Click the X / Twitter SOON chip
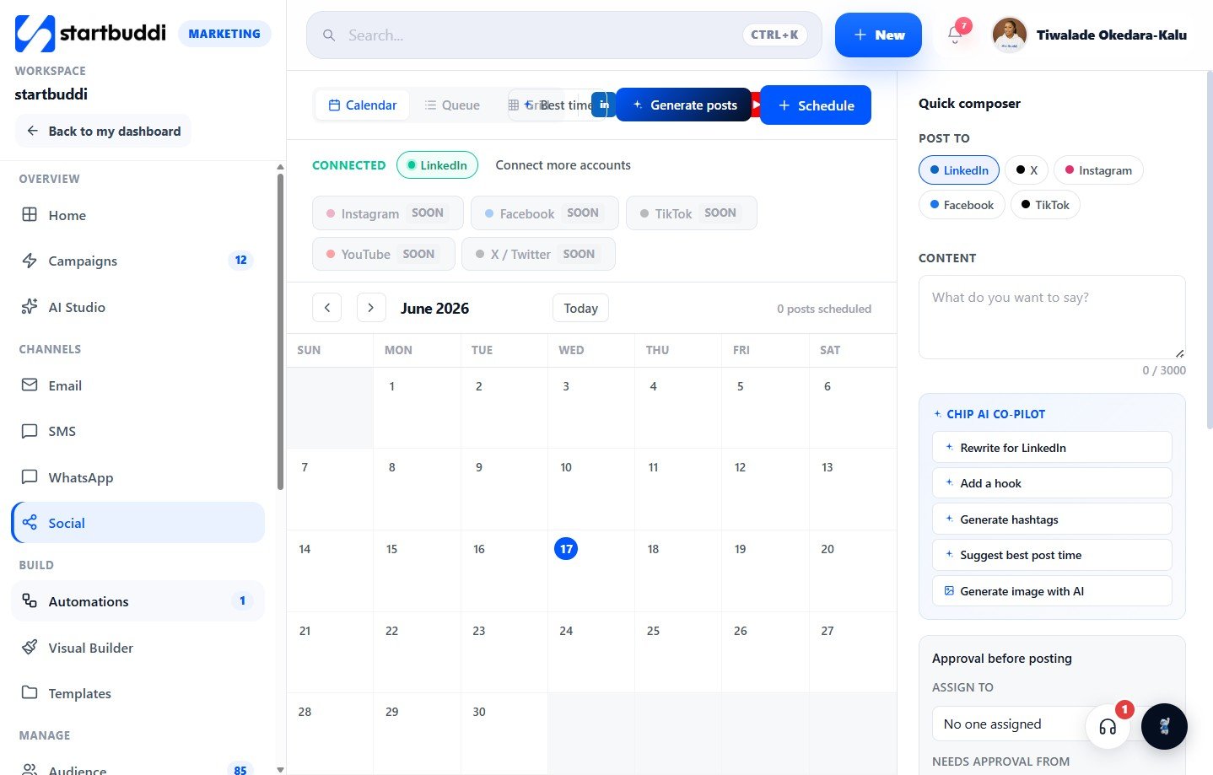The width and height of the screenshot is (1213, 775). coord(538,254)
